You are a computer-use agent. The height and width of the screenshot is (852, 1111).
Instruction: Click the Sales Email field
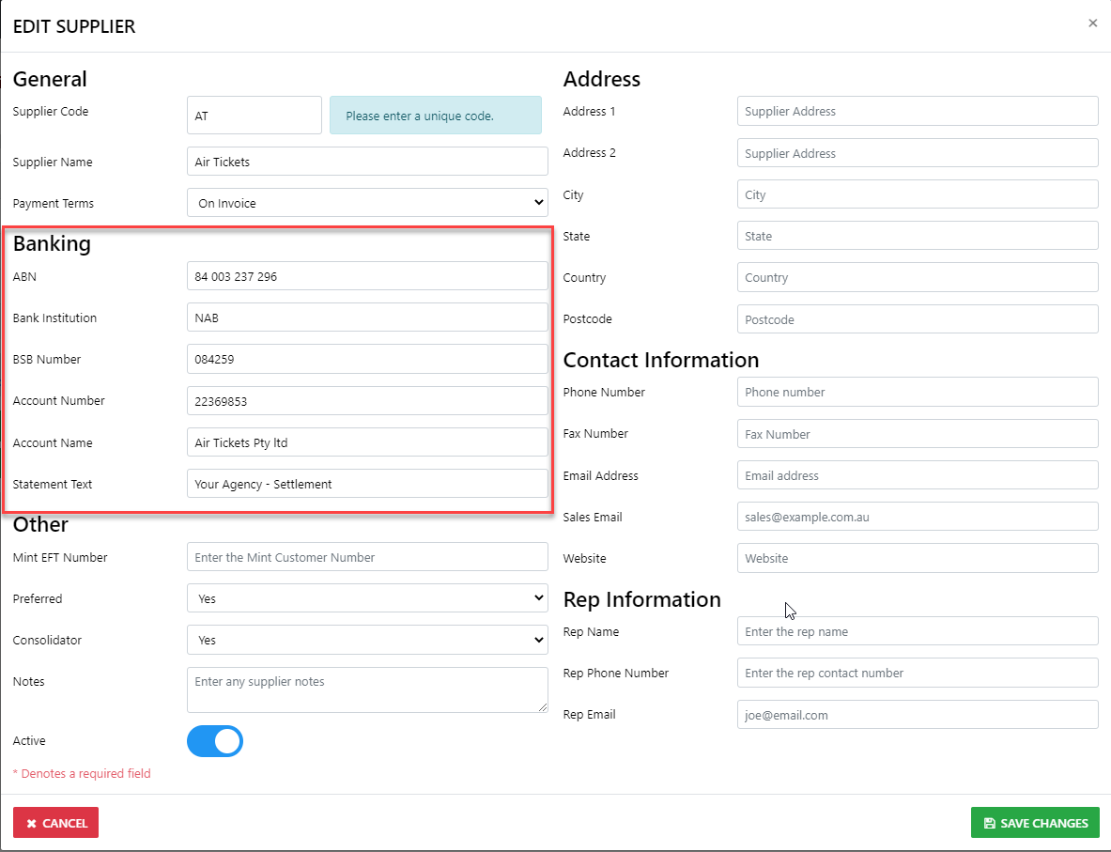pos(918,517)
